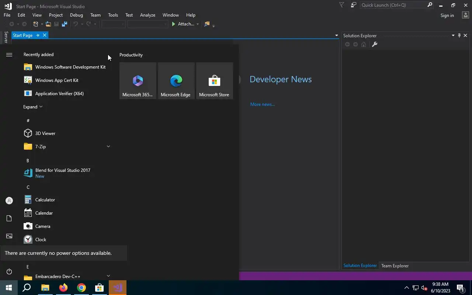Image resolution: width=472 pixels, height=295 pixels.
Task: Jump to the letter C section header
Action: tap(28, 187)
